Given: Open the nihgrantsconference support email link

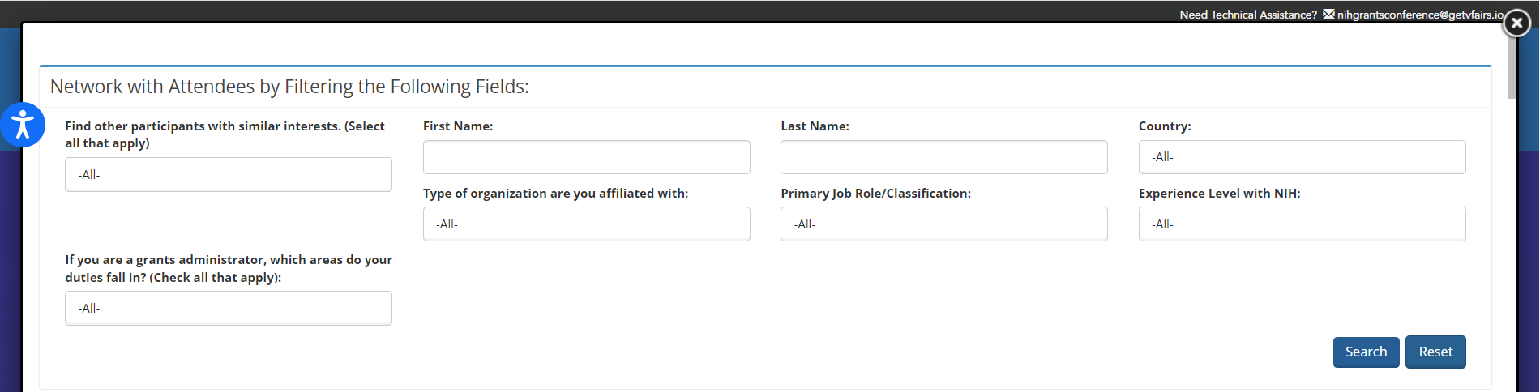Looking at the screenshot, I should pos(1420,15).
